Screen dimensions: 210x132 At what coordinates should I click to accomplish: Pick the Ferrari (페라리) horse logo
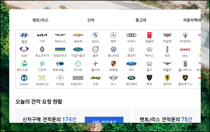(167, 78)
